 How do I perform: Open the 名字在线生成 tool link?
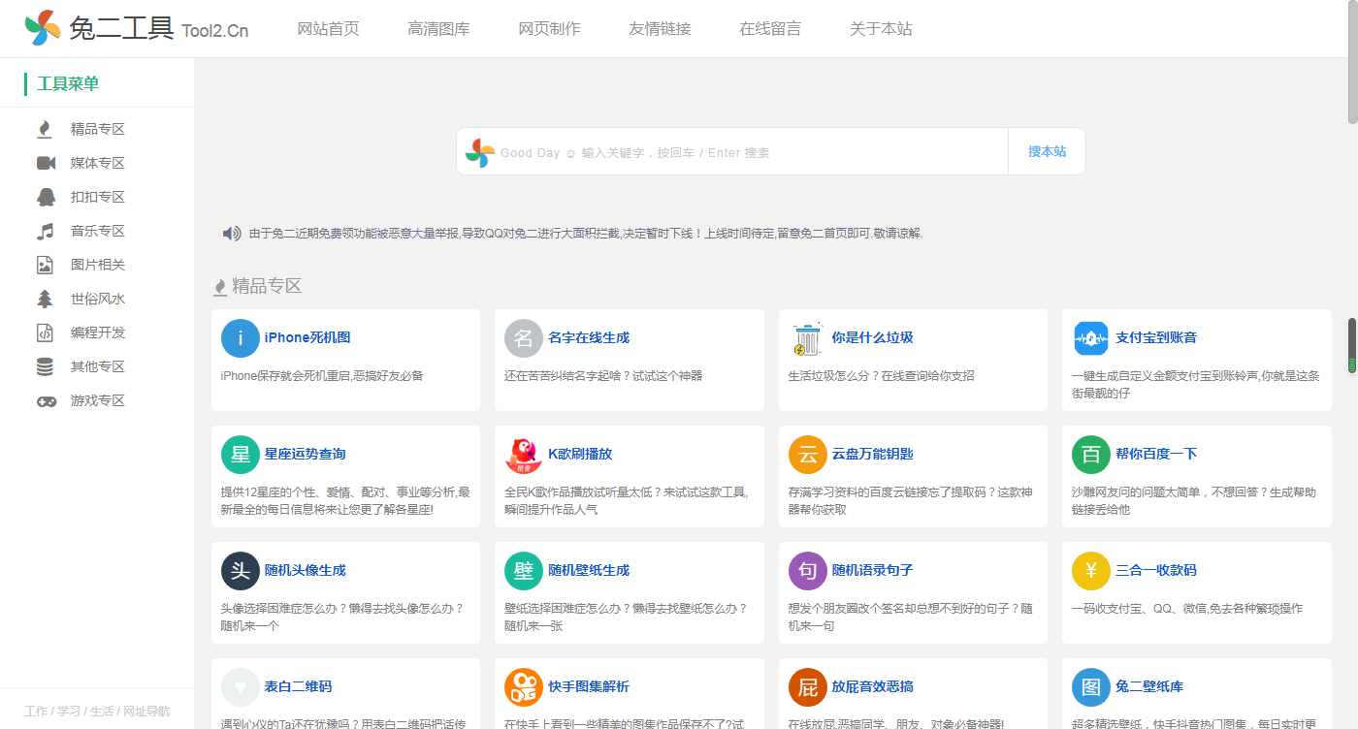click(589, 337)
